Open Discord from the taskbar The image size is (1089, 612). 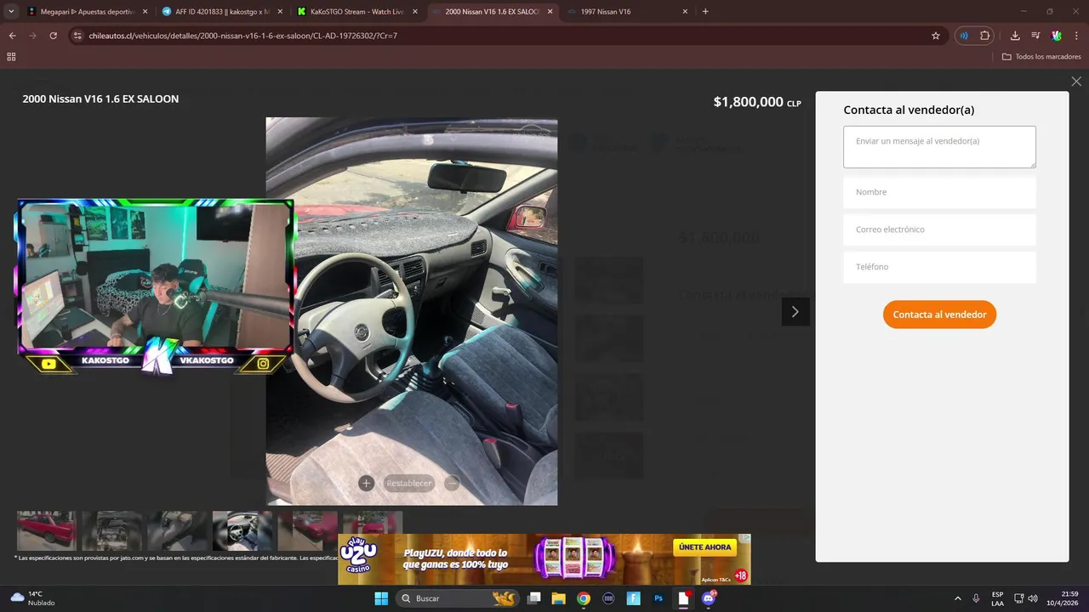709,598
